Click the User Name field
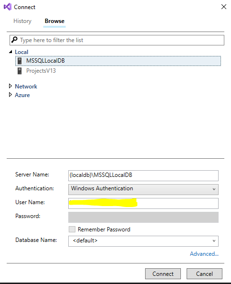This screenshot has width=231, height=284. click(x=143, y=203)
